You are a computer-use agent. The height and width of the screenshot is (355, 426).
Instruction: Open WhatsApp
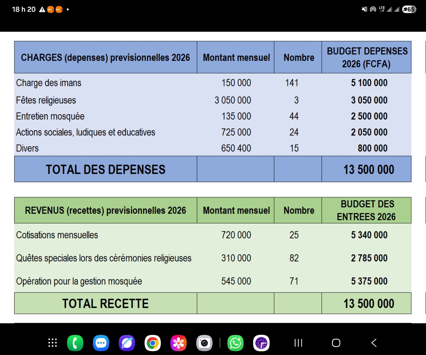(x=235, y=343)
